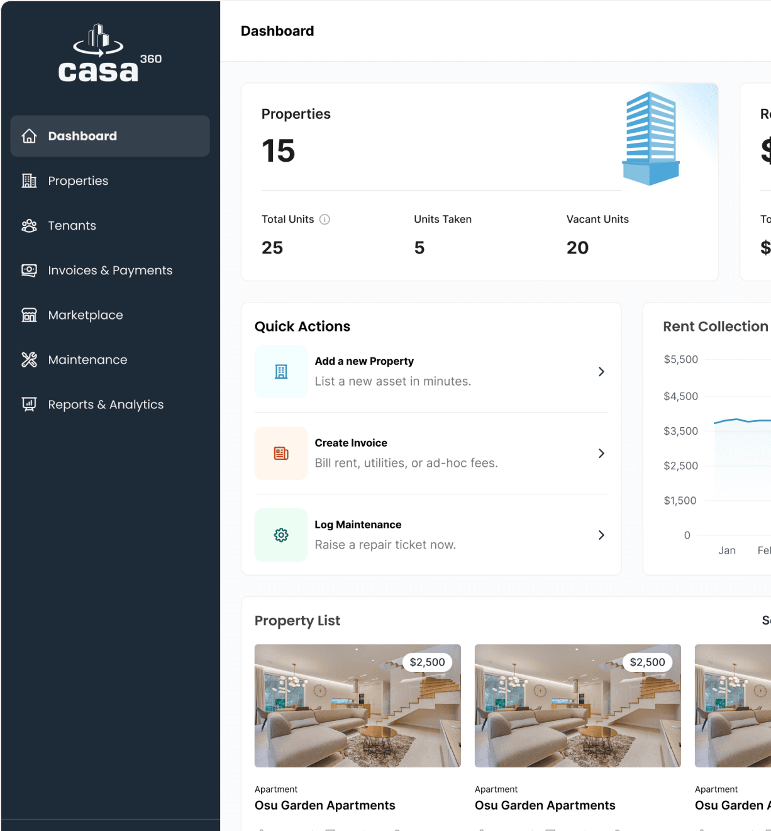Click the Properties building icon in sidebar
771x831 pixels.
coord(29,181)
